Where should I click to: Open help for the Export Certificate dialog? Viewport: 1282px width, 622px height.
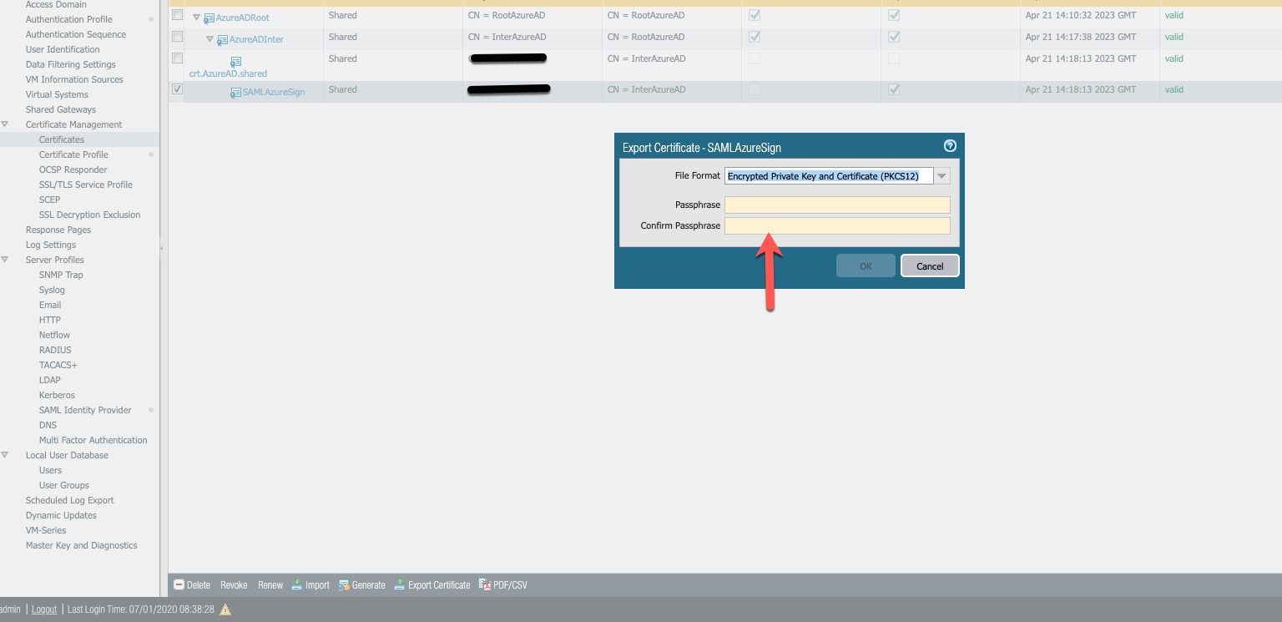(x=950, y=146)
